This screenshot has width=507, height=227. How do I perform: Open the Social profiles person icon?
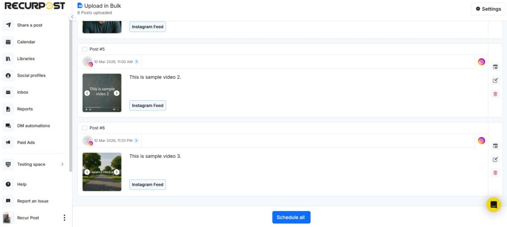coord(8,76)
